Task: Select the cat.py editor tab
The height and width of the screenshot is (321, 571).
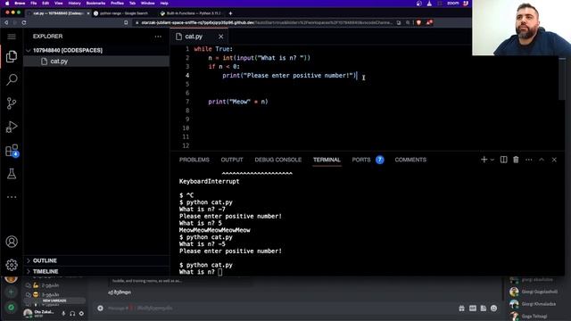Action: (x=199, y=37)
